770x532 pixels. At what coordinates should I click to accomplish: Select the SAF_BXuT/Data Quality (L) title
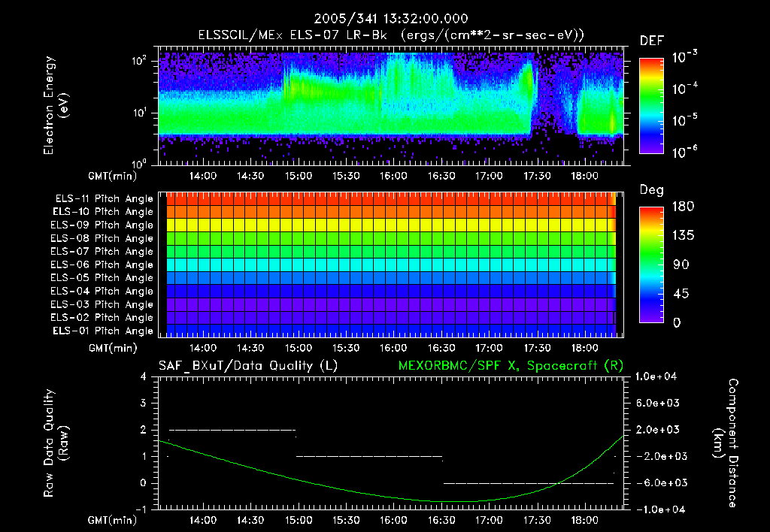click(248, 366)
